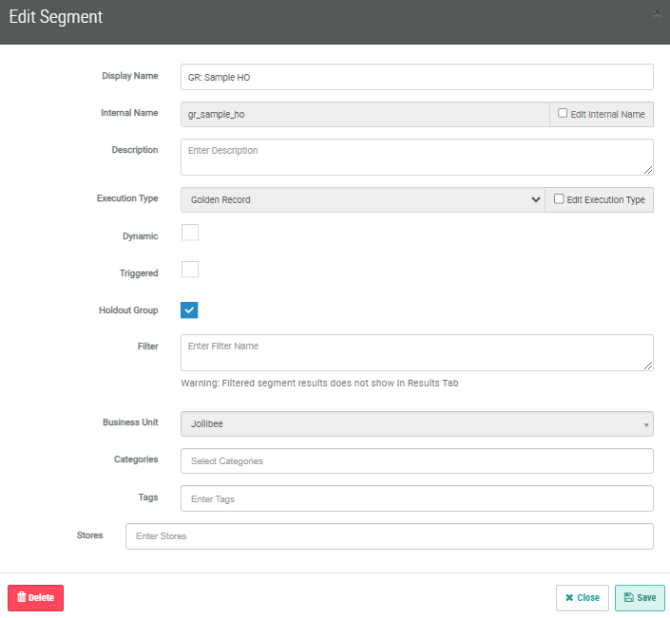
Task: Click the Filter name text area
Action: pyautogui.click(x=416, y=352)
